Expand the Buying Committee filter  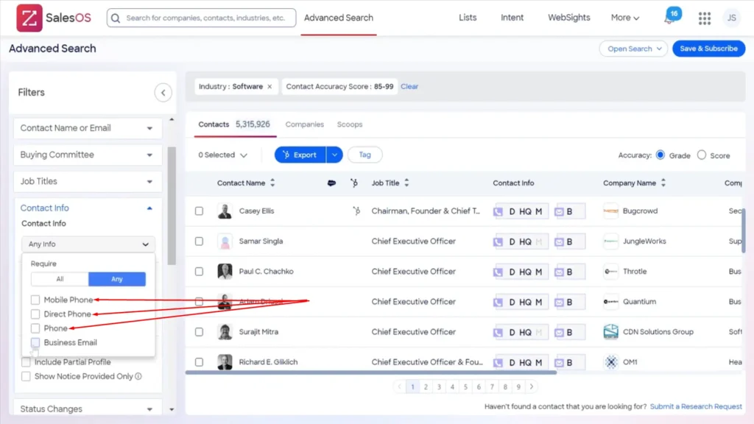88,155
